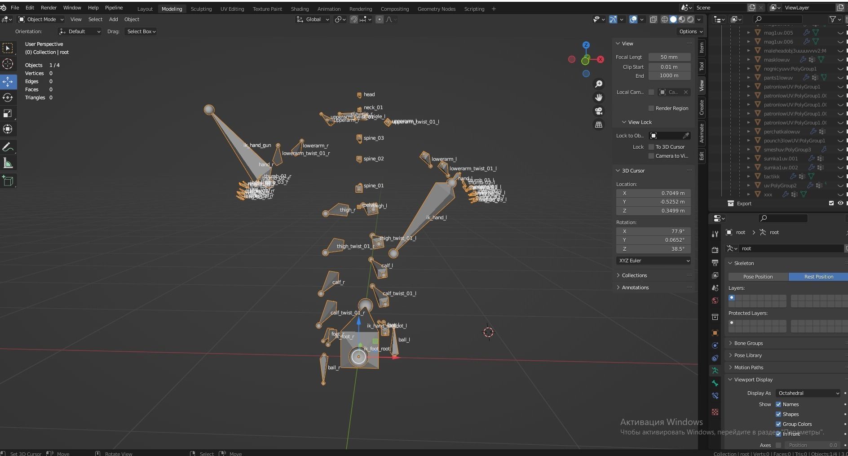848x456 pixels.
Task: Open the Object Data armature properties tab
Action: pyautogui.click(x=715, y=371)
